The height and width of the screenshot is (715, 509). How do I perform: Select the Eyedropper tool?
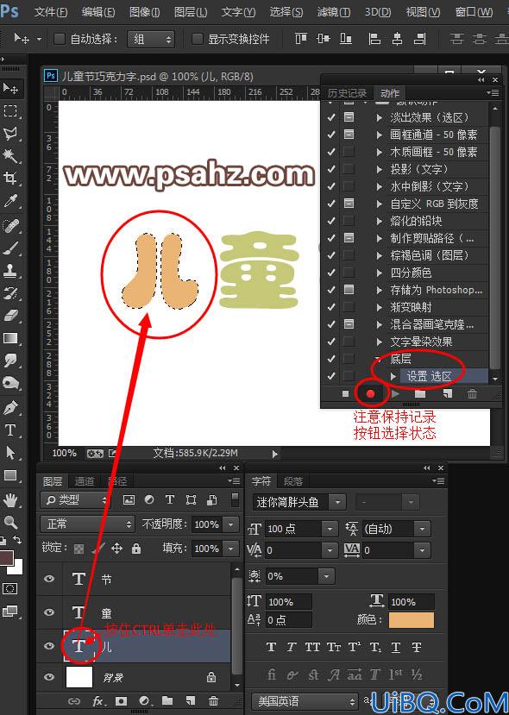(10, 201)
